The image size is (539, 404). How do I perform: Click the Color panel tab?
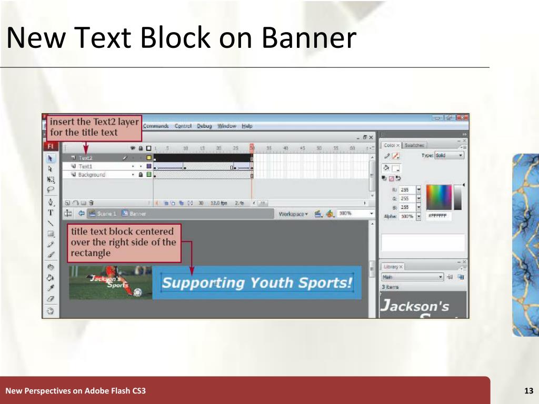point(391,145)
